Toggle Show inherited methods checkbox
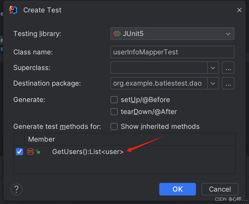Screen dimensions: 249x204 (114, 126)
